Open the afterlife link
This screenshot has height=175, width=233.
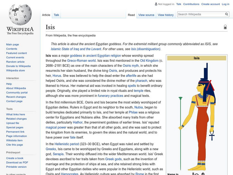click(131, 76)
